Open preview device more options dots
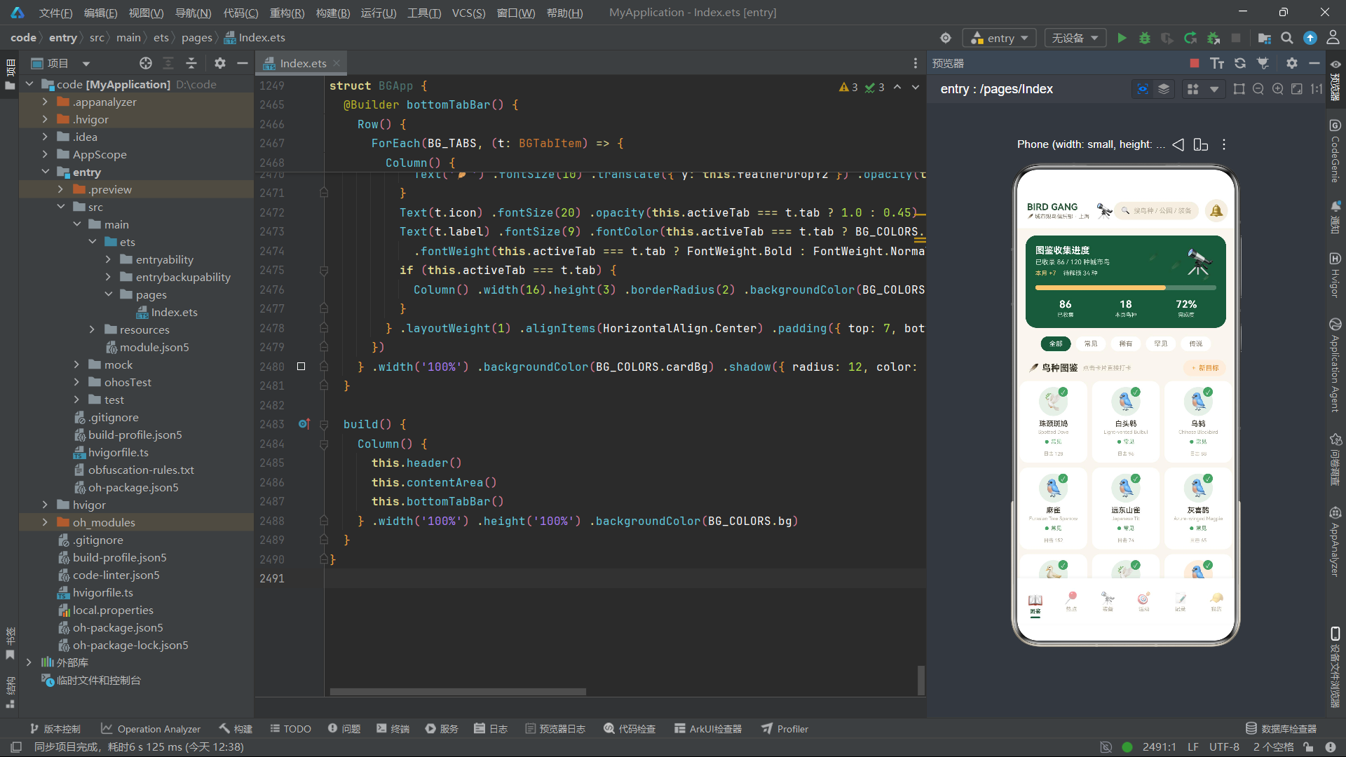 1224,144
